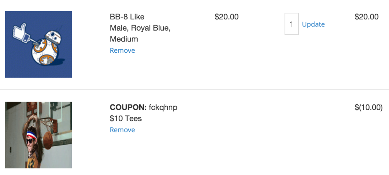
Task: Click the Medium size text
Action: pyautogui.click(x=124, y=39)
